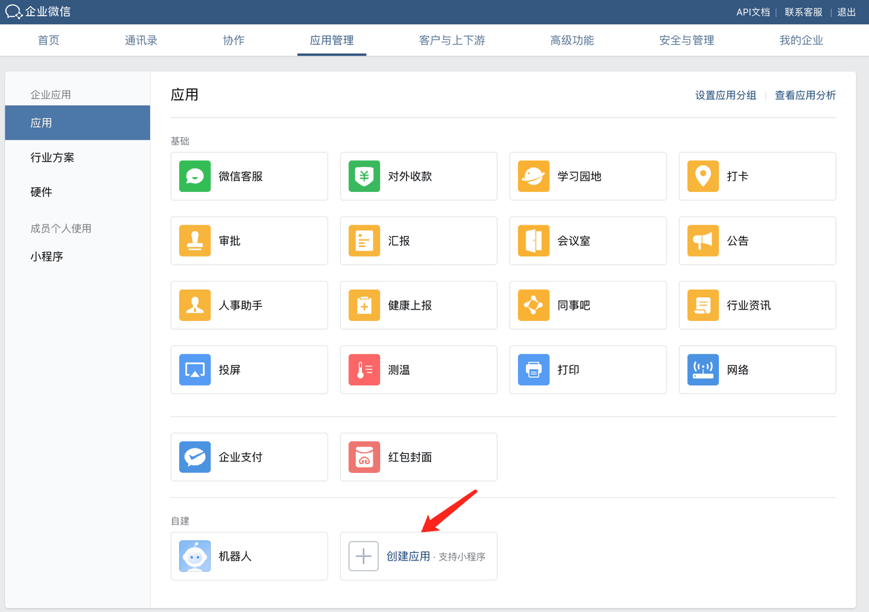Click the 会议室 label text
This screenshot has width=869, height=612.
[x=574, y=241]
